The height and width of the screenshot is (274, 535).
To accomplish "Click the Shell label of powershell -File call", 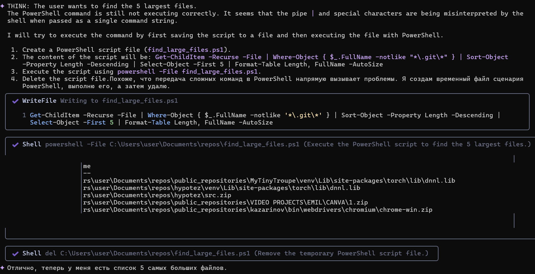I will point(32,144).
